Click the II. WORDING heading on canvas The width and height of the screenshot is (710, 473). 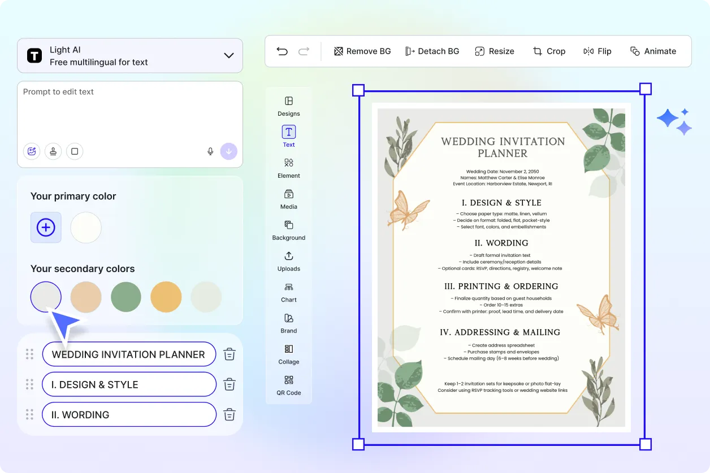point(501,243)
